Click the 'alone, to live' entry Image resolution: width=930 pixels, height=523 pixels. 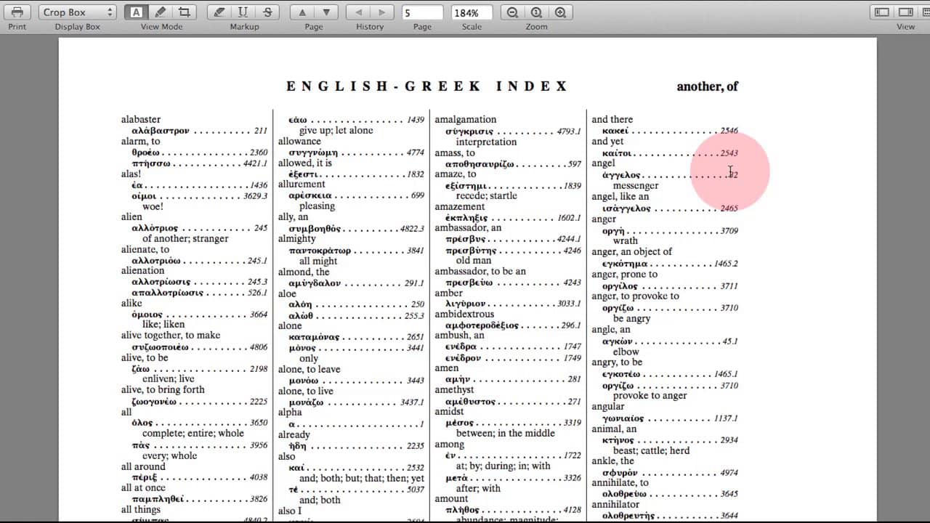click(x=305, y=392)
